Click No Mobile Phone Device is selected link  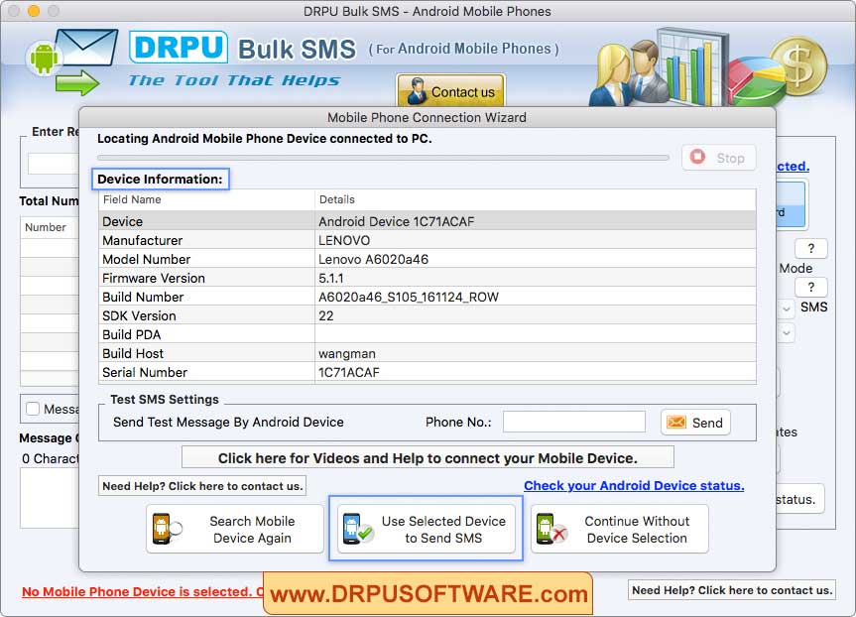click(x=142, y=591)
